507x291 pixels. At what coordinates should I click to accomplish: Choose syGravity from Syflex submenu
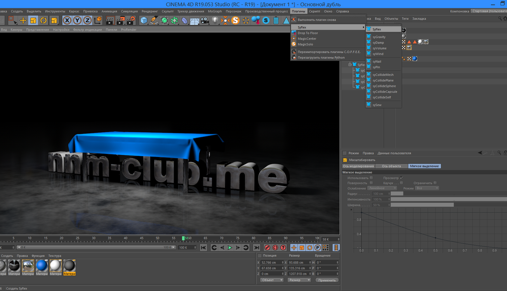point(384,37)
